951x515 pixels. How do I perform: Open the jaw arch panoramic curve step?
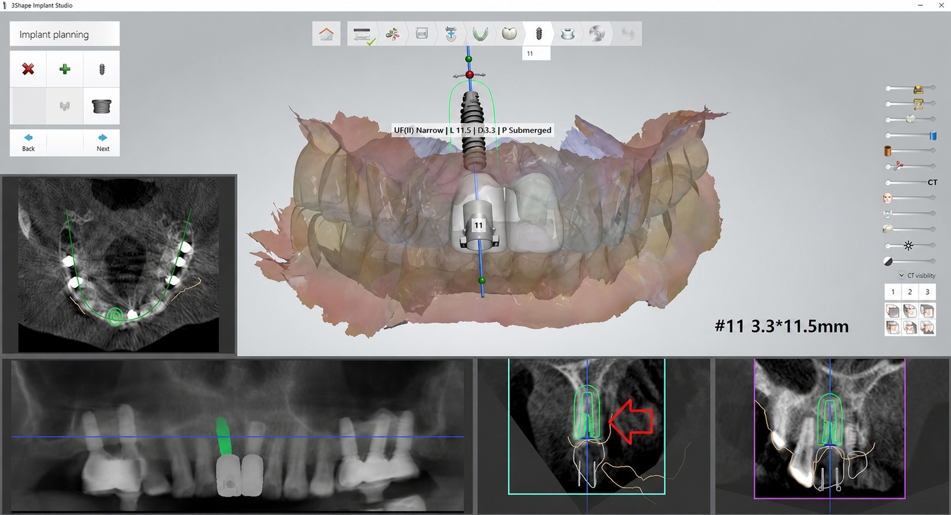point(480,34)
